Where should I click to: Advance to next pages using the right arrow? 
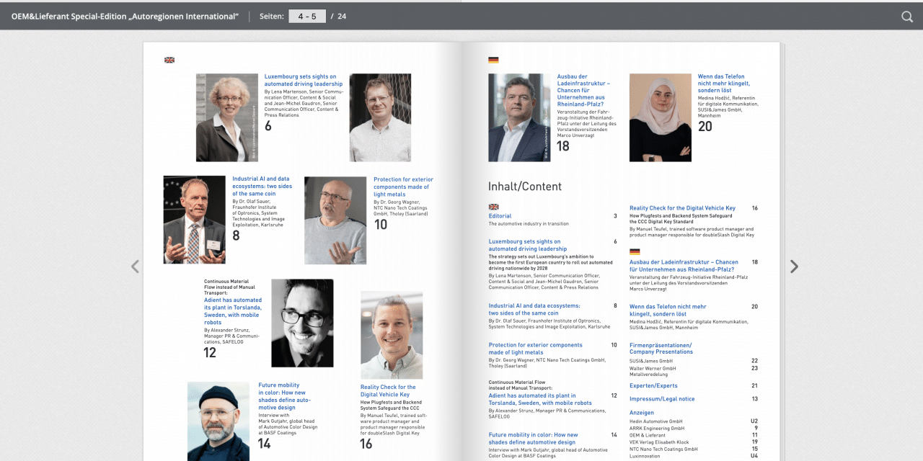[x=793, y=267]
